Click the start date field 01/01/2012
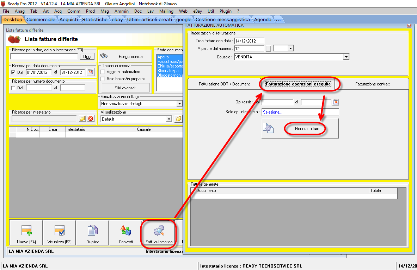This screenshot has width=417, height=270. pos(39,72)
